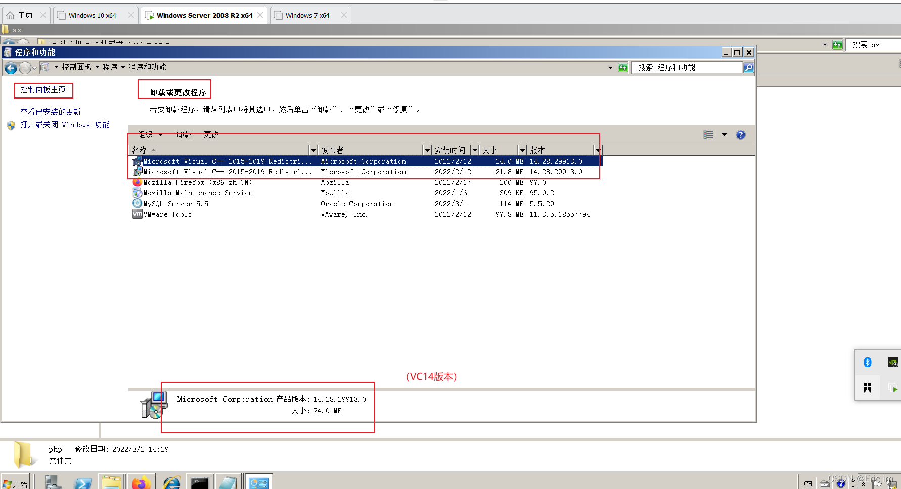Switch to Windows 10 x64 tab
This screenshot has height=489, width=901.
[95, 15]
